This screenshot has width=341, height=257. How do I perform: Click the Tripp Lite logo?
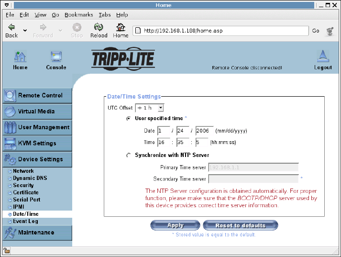(123, 59)
